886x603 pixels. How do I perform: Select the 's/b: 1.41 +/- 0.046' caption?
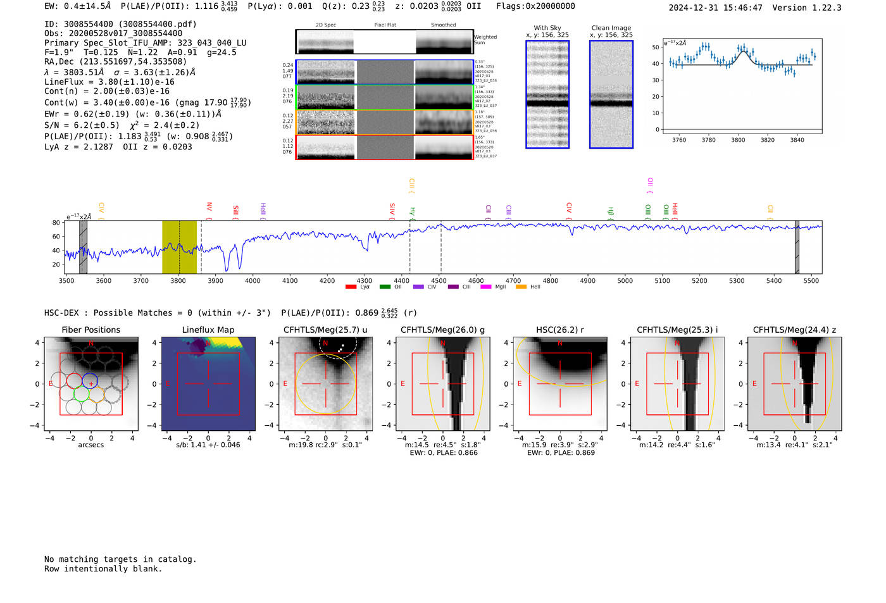[208, 445]
